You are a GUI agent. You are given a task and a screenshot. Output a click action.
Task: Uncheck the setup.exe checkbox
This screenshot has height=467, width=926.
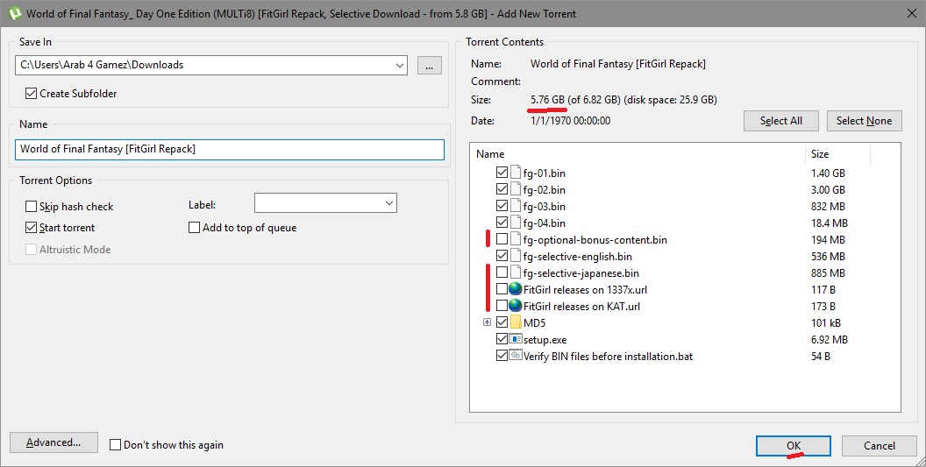click(502, 339)
